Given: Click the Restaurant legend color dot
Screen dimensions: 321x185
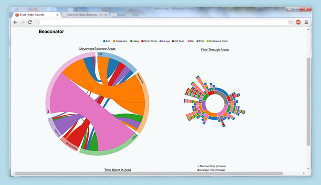Looking at the screenshot, I should coord(115,41).
